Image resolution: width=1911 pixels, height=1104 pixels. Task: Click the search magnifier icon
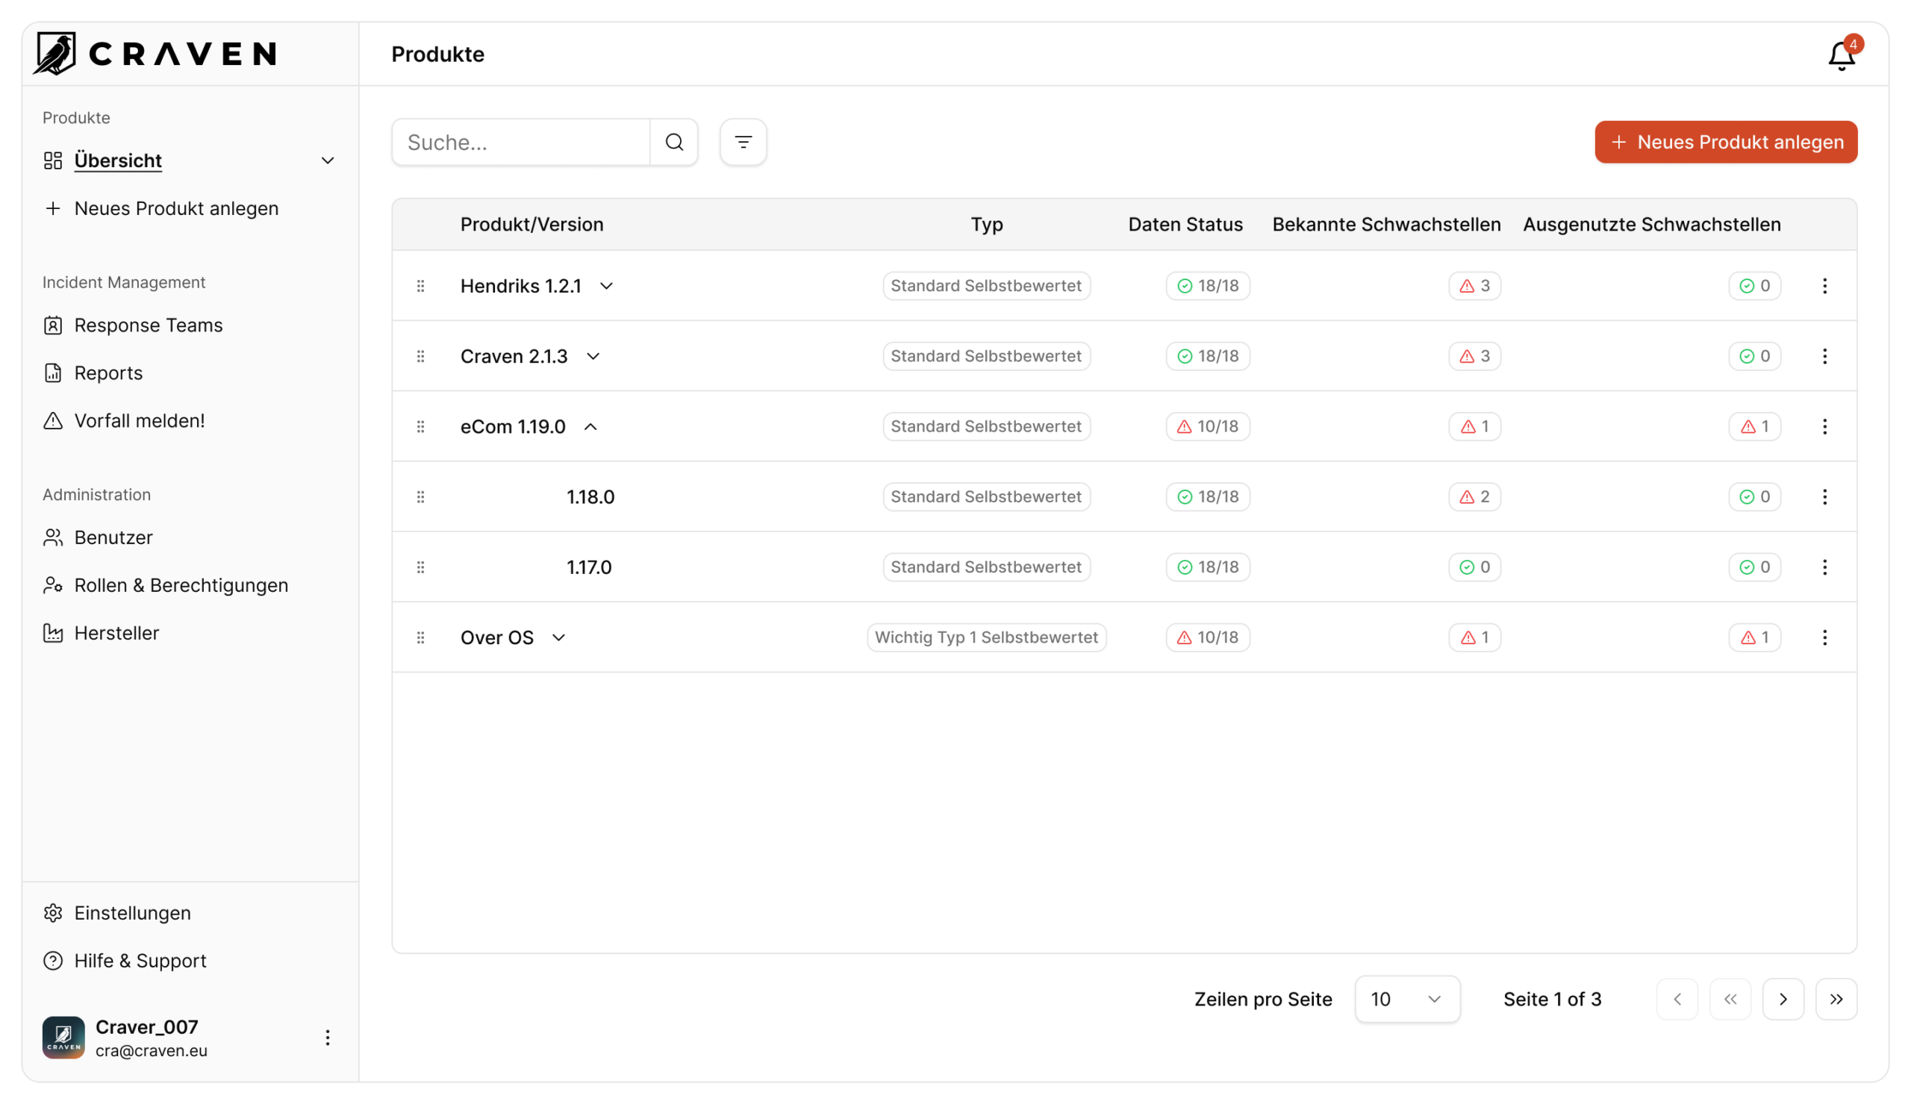click(674, 142)
